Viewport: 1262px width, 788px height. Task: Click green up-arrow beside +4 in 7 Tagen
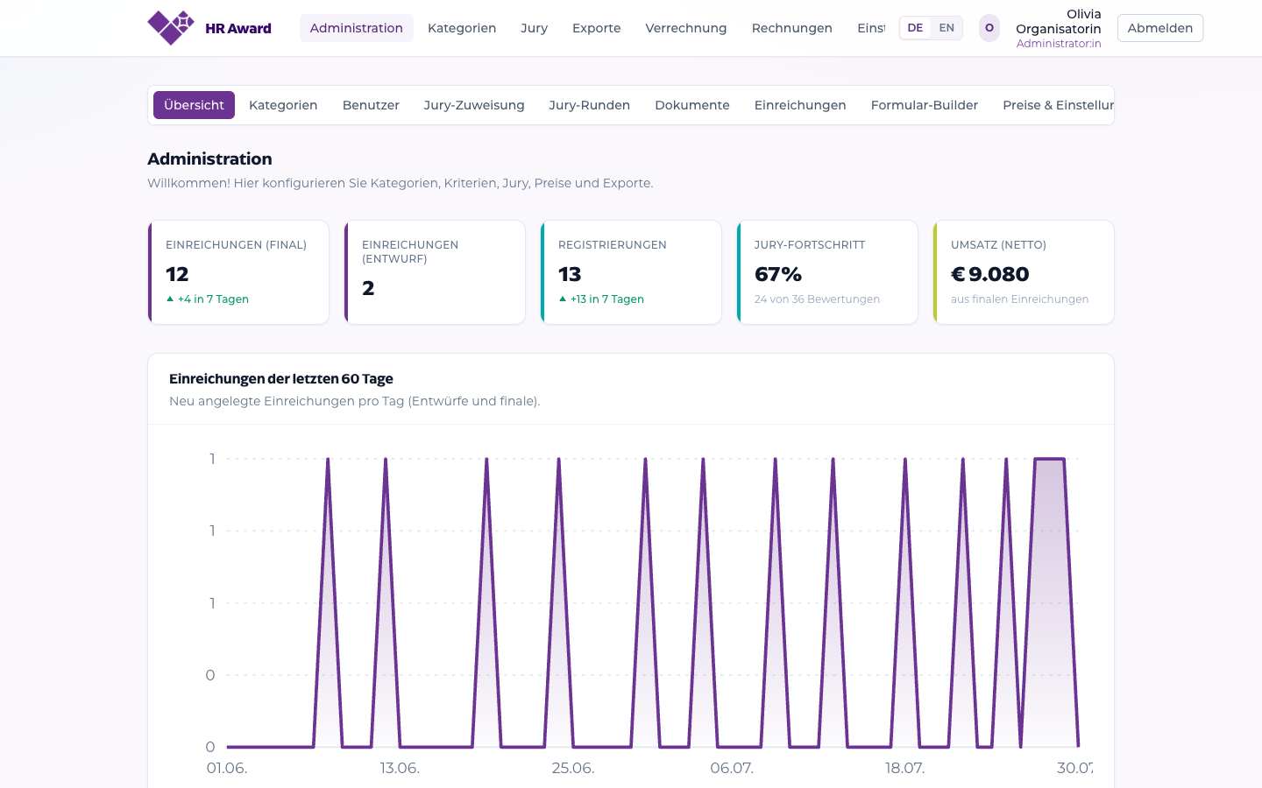pos(170,299)
